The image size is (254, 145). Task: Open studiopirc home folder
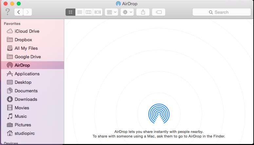(25, 134)
